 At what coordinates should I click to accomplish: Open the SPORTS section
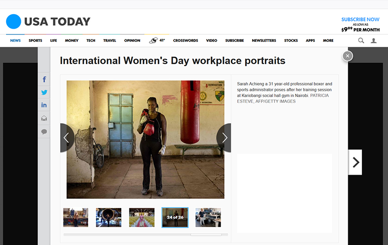pyautogui.click(x=35, y=41)
